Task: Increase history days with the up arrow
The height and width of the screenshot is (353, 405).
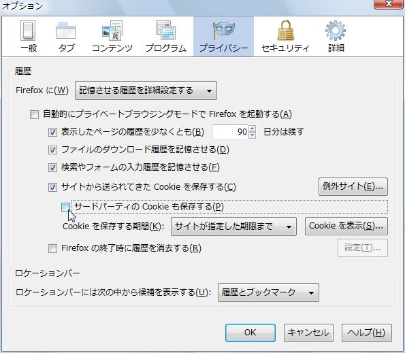Action: click(x=253, y=129)
